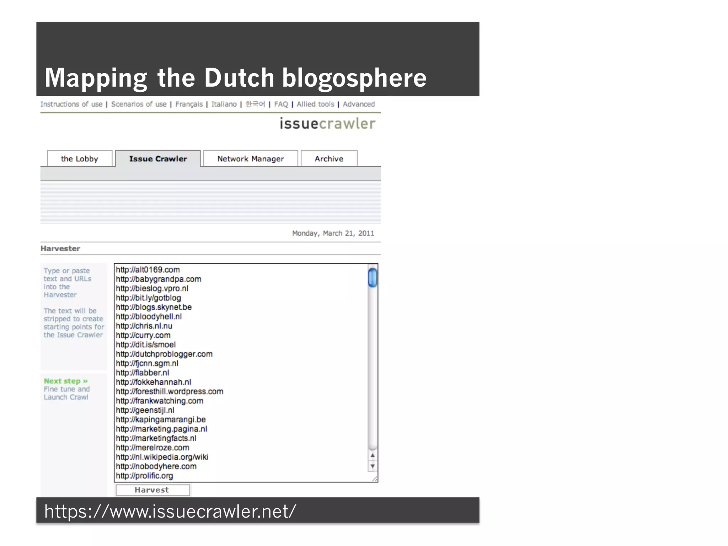Click the line http://marketingfacts.nl
This screenshot has width=728, height=546.
coord(156,438)
